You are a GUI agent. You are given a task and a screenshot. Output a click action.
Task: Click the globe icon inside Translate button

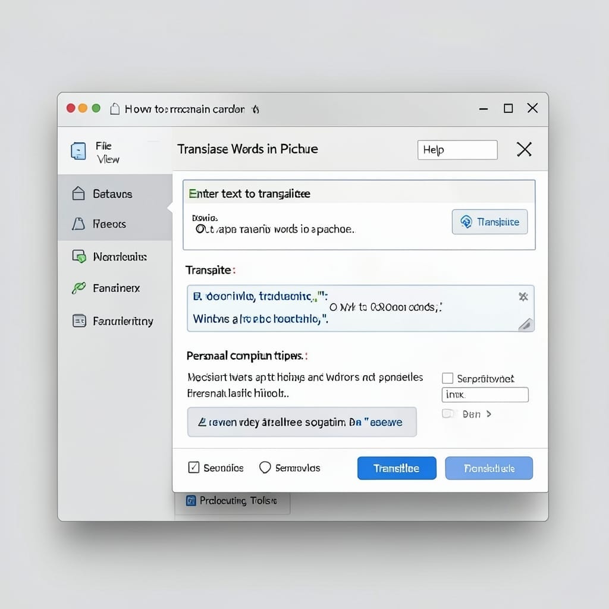click(x=466, y=222)
